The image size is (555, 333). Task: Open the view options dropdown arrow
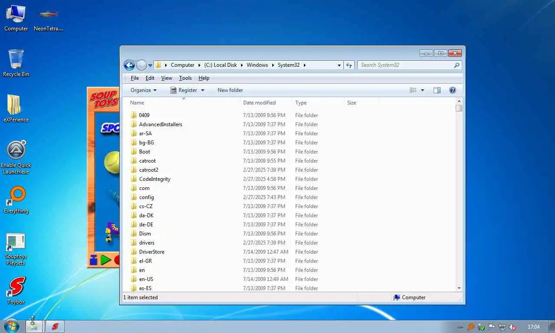422,90
